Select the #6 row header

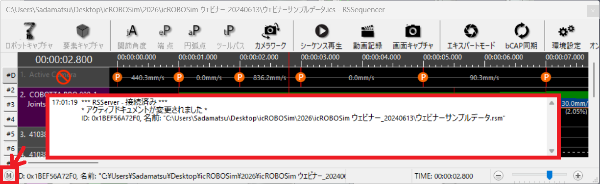click(10, 148)
